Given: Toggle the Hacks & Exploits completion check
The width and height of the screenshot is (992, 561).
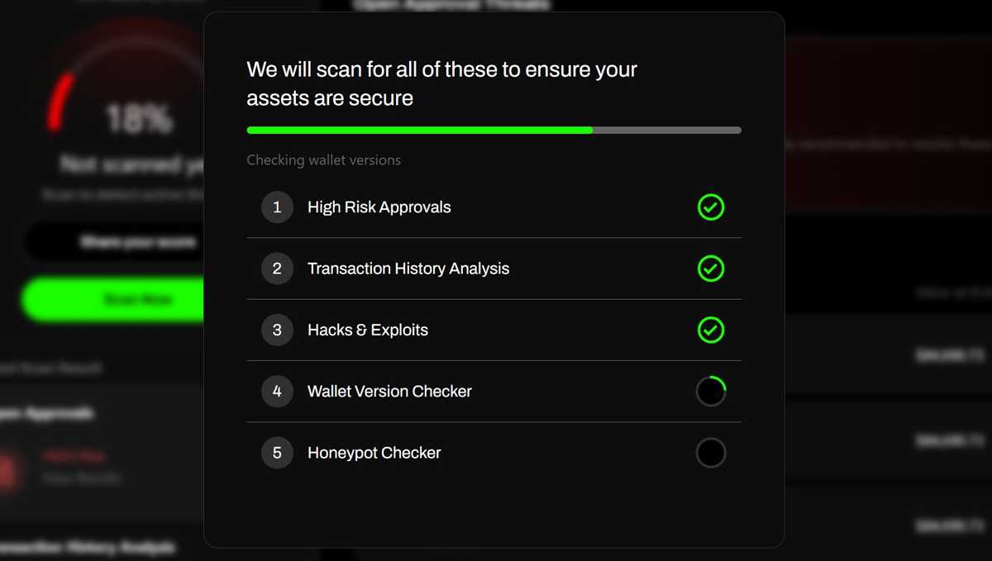Looking at the screenshot, I should [x=711, y=330].
